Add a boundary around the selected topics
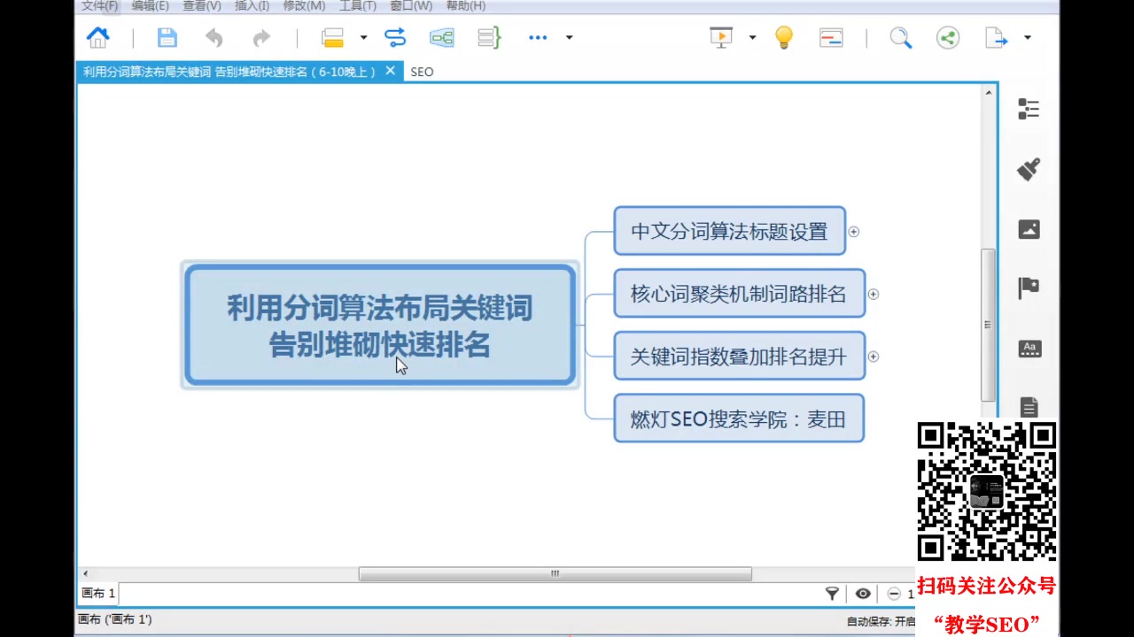The image size is (1134, 637). 441,37
